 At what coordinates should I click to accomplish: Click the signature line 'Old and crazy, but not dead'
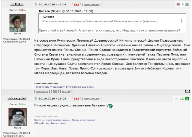(x=50, y=123)
